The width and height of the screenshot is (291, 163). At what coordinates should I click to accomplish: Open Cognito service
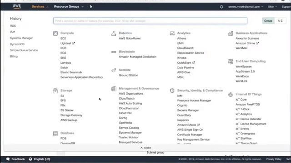point(182,105)
